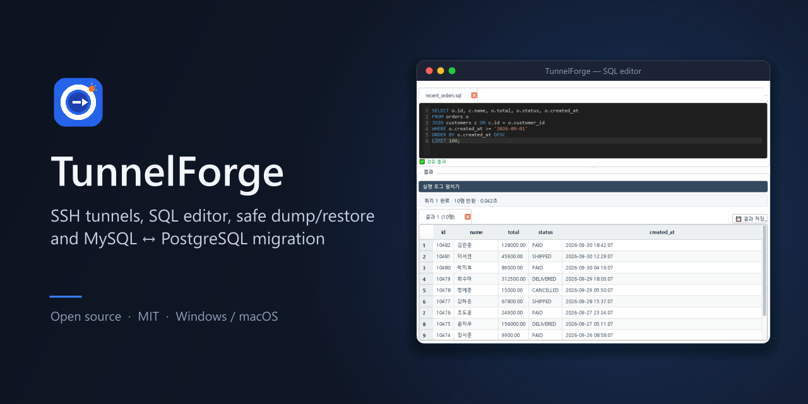Screen dimensions: 808x404
Task: Select the cell with id 10482
Action: (443, 245)
